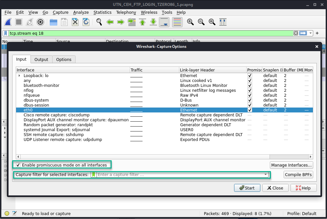The image size is (327, 219).
Task: Uncheck promiscuous mode for bluetooth-monitor
Action: pos(250,85)
